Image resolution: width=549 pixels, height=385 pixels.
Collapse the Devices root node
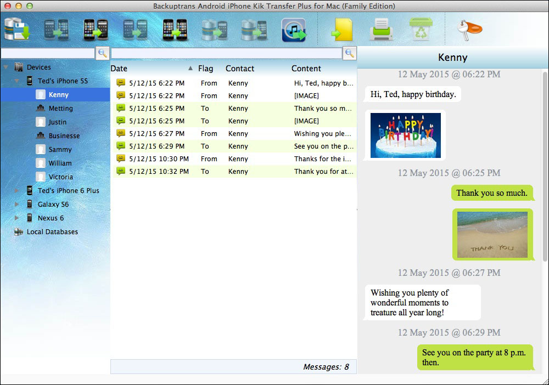click(x=6, y=67)
